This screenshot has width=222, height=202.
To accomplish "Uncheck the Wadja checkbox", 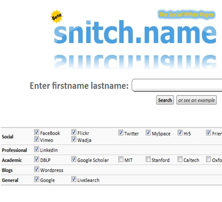I will (x=74, y=139).
